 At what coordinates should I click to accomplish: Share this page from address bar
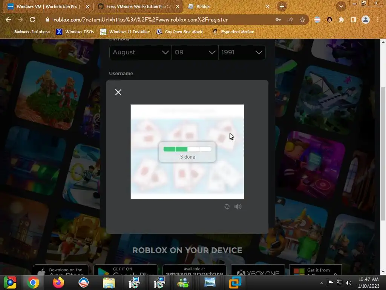point(290,20)
